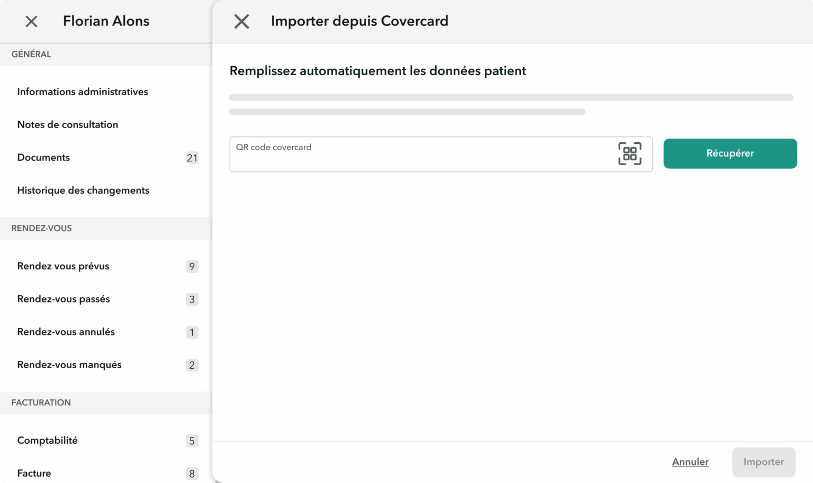Click the Annuler link

tap(690, 462)
